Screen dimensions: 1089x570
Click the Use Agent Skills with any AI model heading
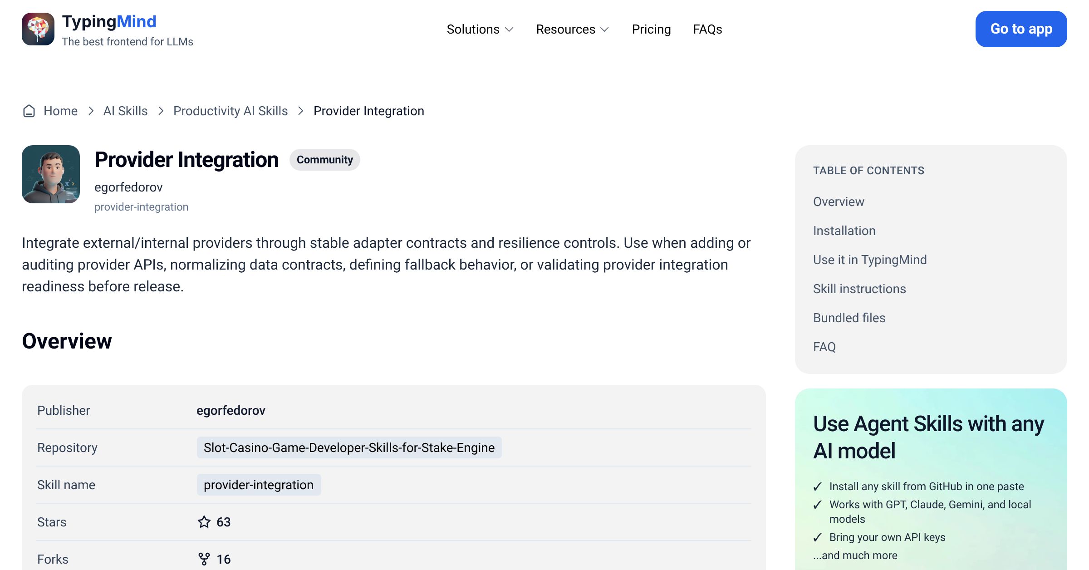click(x=928, y=437)
